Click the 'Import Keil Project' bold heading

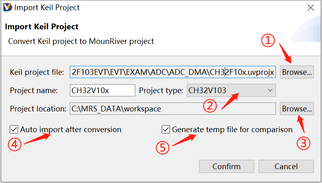(42, 27)
